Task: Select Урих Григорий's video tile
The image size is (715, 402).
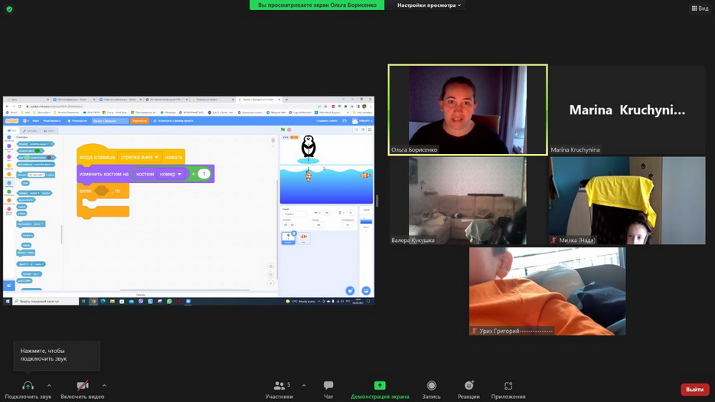Action: (x=547, y=291)
